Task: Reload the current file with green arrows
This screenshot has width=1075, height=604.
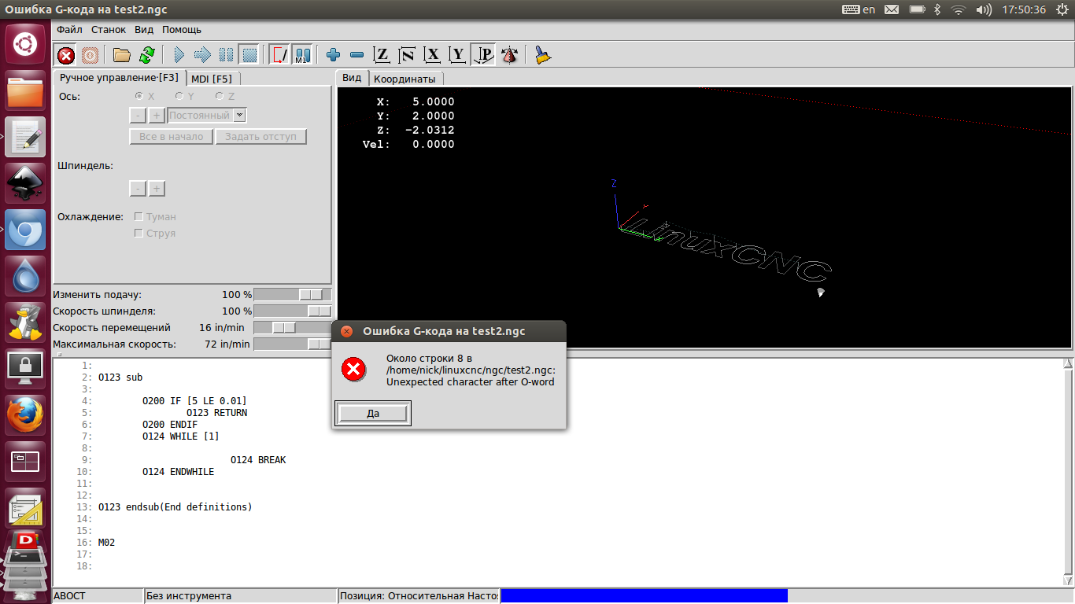Action: pos(146,55)
